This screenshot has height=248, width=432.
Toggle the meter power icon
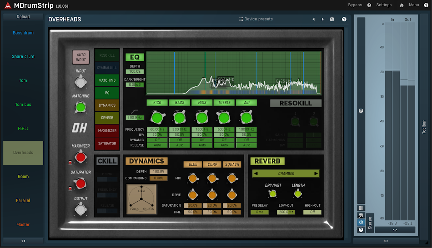point(361,223)
